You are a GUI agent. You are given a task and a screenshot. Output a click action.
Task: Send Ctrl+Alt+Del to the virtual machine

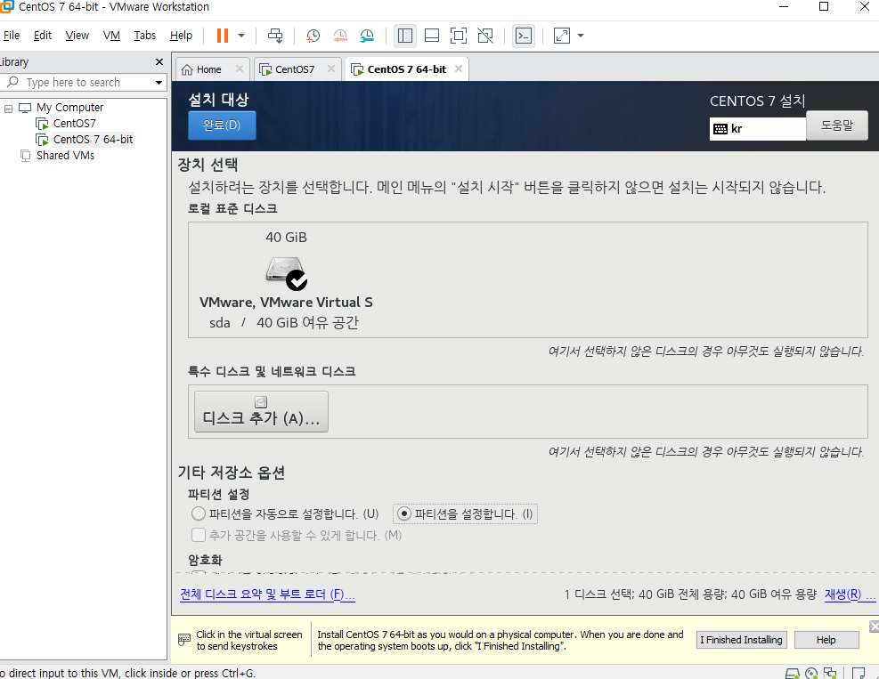click(x=274, y=36)
